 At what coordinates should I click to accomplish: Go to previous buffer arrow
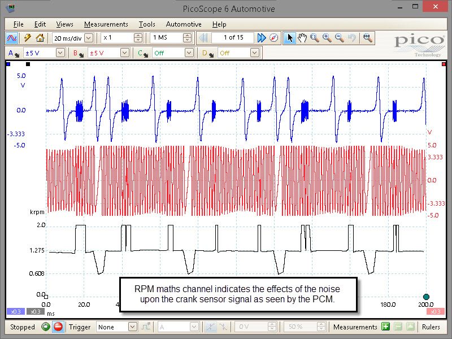tap(203, 38)
